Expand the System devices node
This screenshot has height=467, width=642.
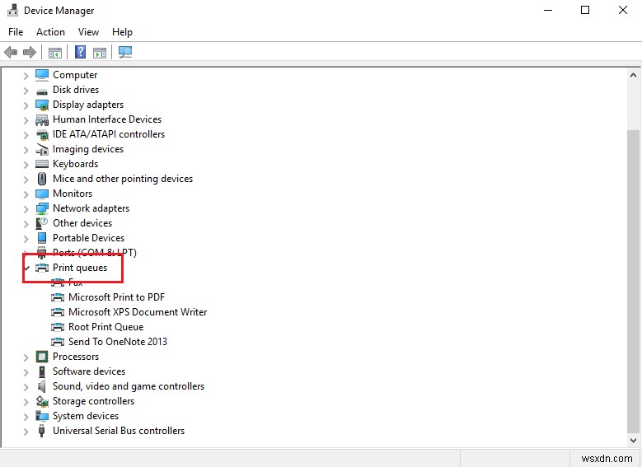coord(26,417)
